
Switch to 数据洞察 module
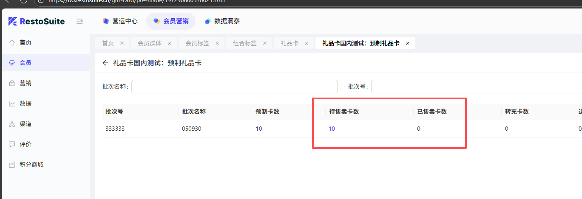(222, 21)
